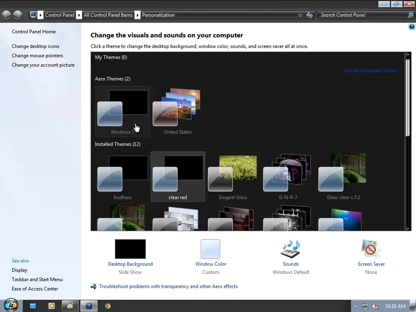Screen dimensions: 416x312
Task: Click the theme list scrollbar thumb
Action: click(x=408, y=97)
